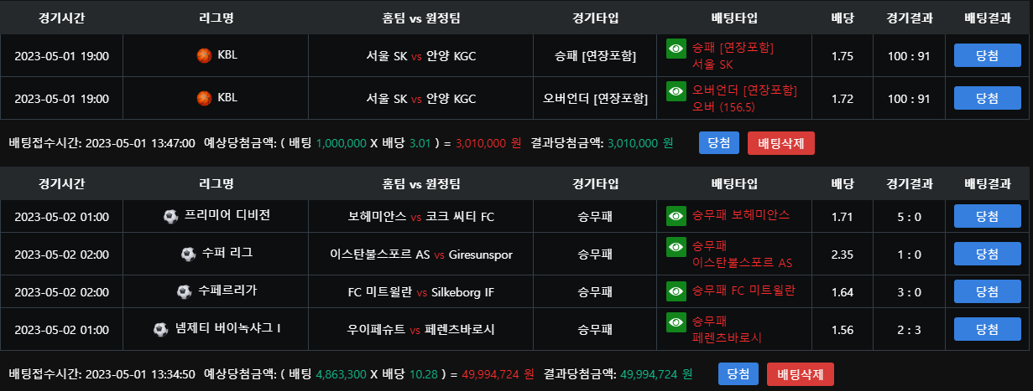The width and height of the screenshot is (1033, 391).
Task: Click basketball icon in second KBL row
Action: [204, 98]
